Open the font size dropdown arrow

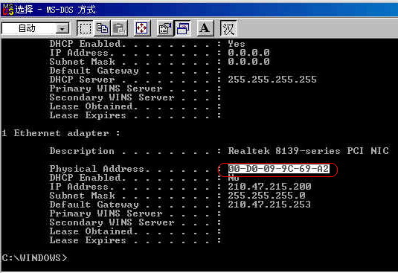coord(62,29)
